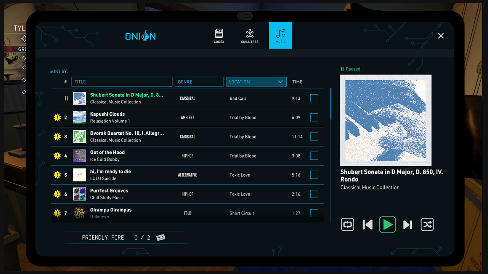
Task: Select the checkbox for hi, i'm ready to die
Action: (x=314, y=175)
